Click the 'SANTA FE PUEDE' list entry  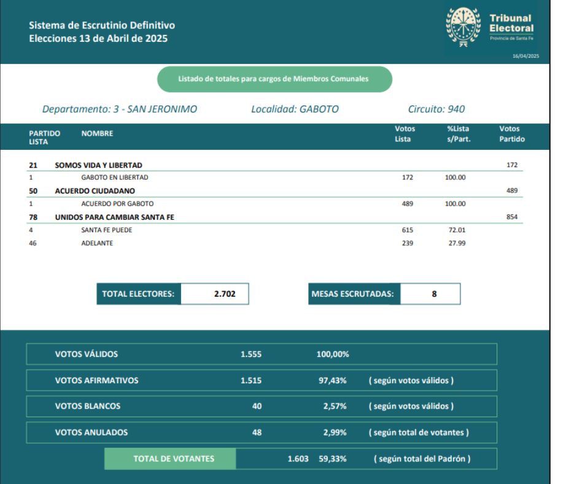click(x=106, y=230)
